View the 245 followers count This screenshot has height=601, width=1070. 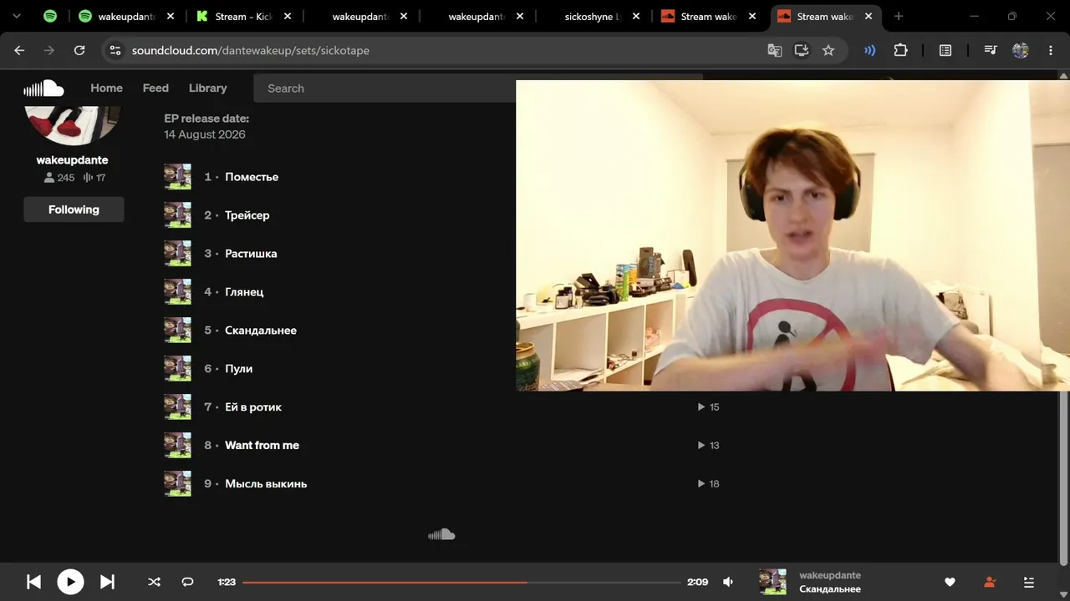pos(59,178)
